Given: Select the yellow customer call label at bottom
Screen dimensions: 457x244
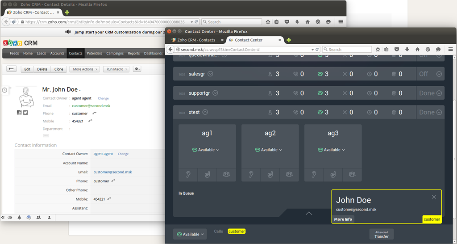Looking at the screenshot, I should pos(237,231).
